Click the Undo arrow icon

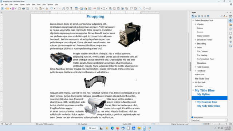(x=51, y=8)
